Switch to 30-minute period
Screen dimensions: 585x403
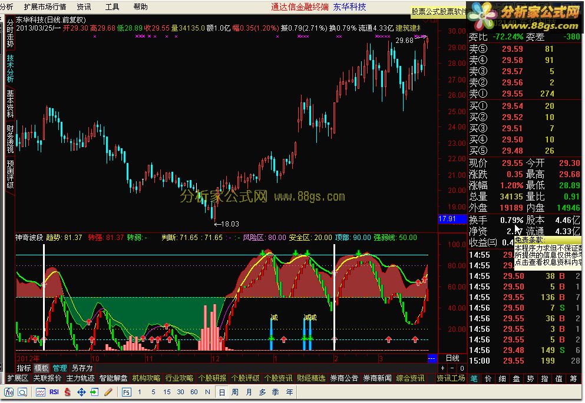click(181, 392)
